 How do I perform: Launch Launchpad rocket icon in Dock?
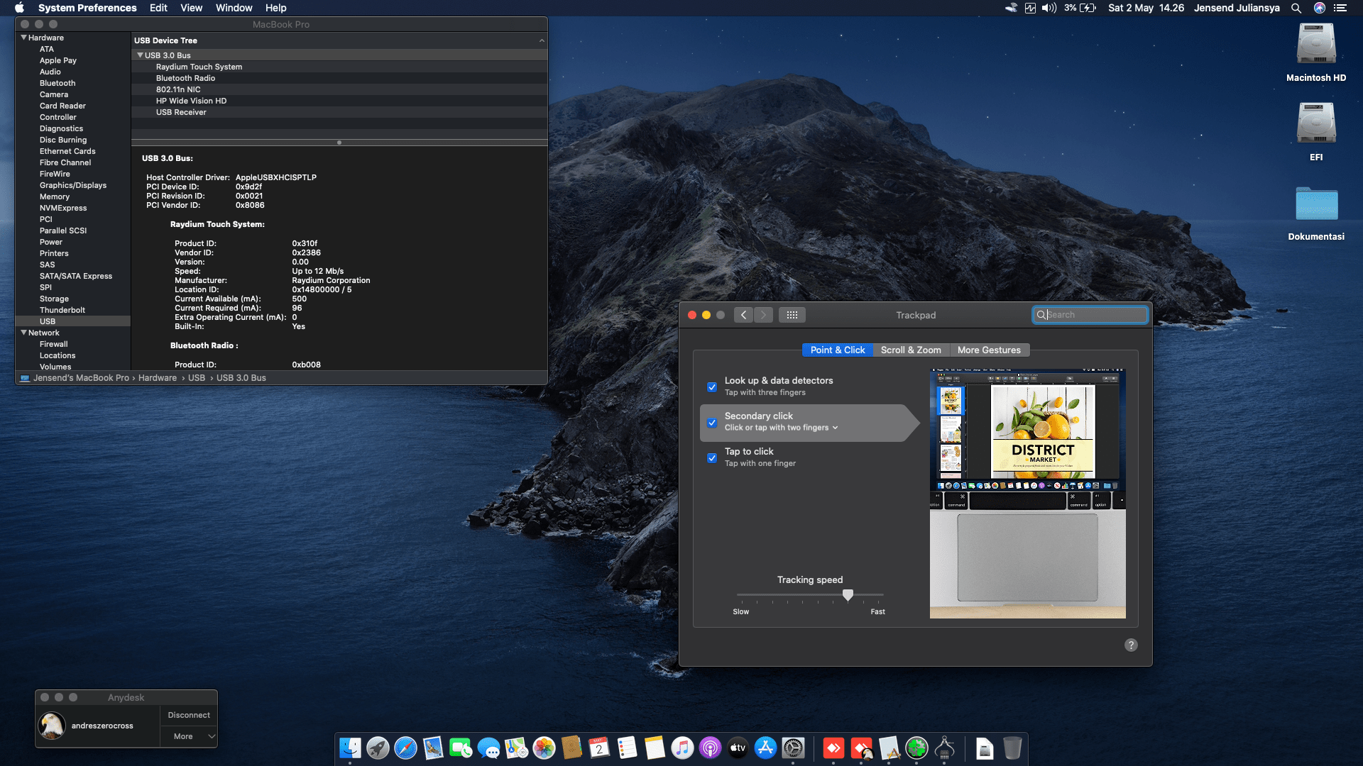378,748
